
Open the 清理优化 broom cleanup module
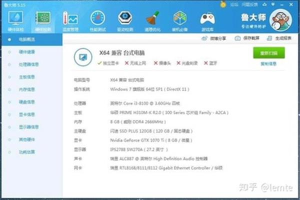tap(152, 21)
